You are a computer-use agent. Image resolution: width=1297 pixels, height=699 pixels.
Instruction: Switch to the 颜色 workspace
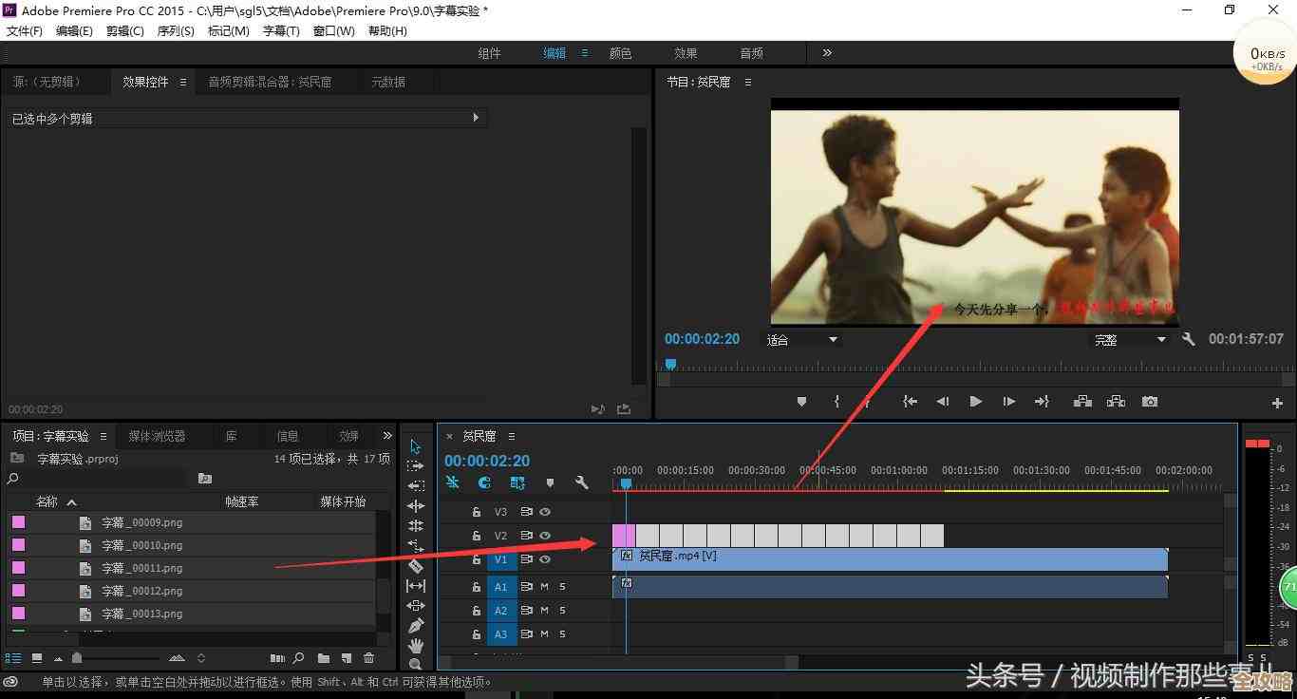[x=620, y=53]
